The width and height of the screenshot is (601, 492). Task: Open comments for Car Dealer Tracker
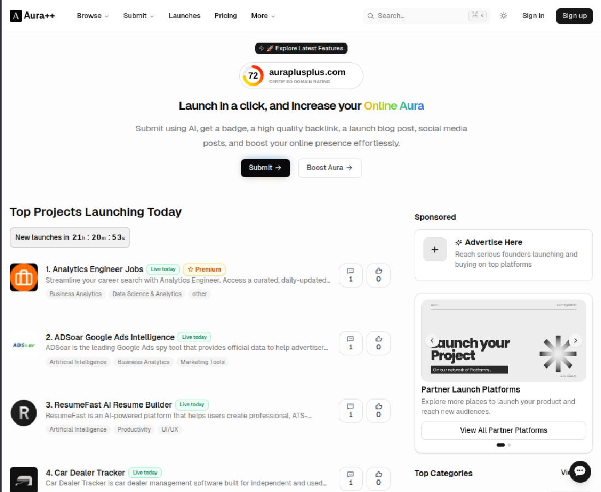coord(350,478)
